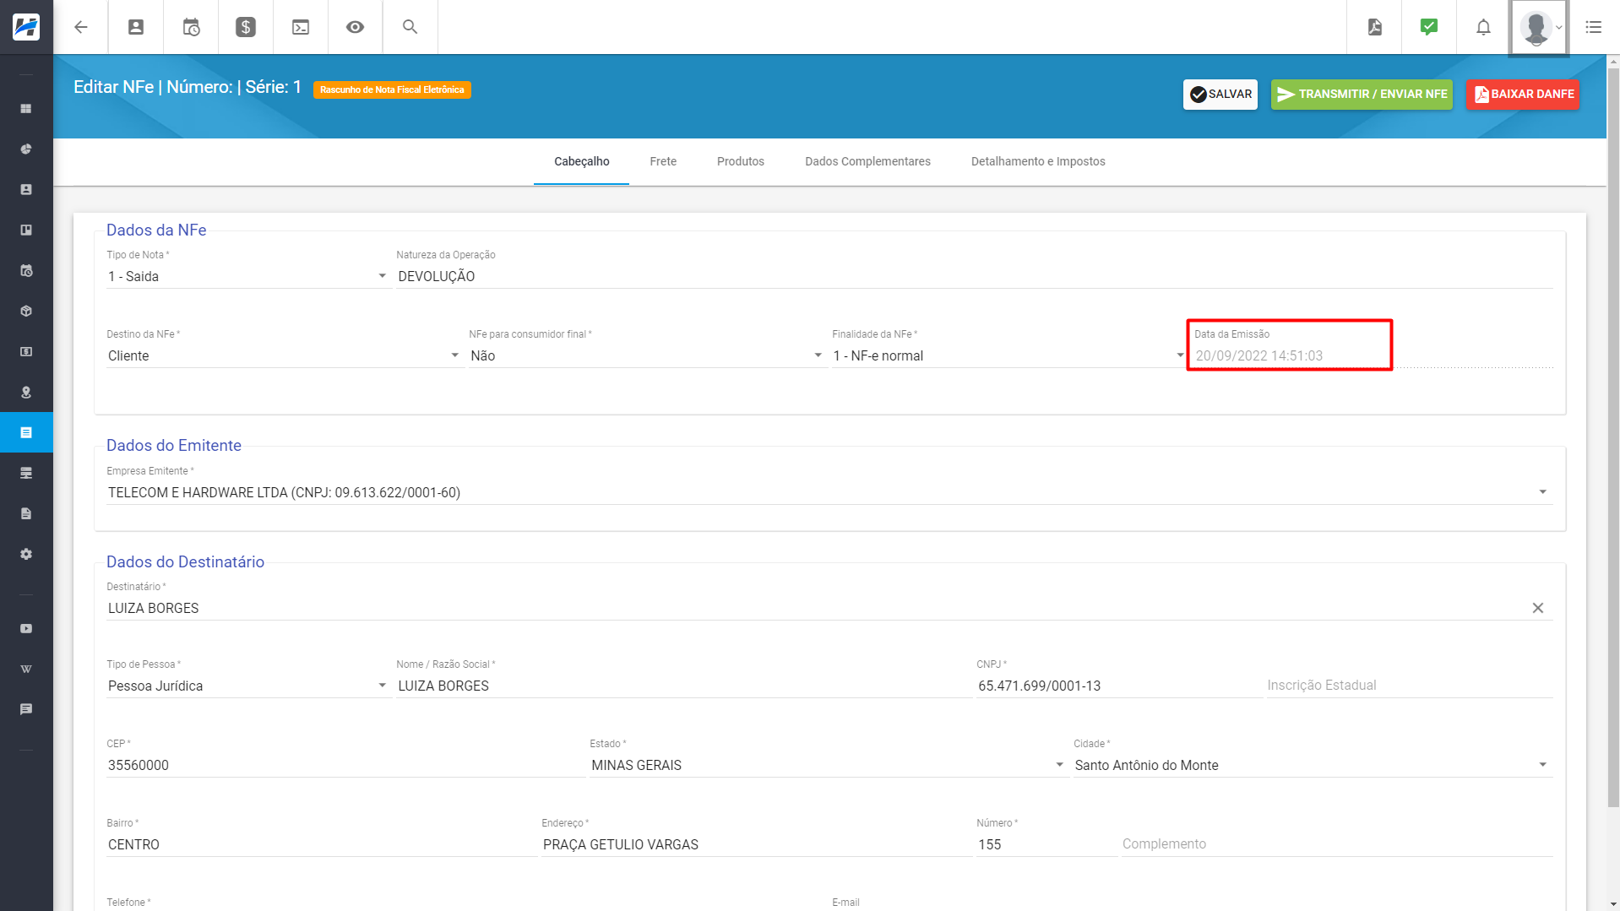The height and width of the screenshot is (911, 1620).
Task: Open pie chart reports icon in sidebar
Action: click(x=26, y=149)
